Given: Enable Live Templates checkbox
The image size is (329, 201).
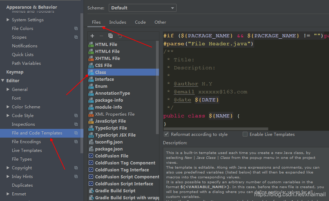Looking at the screenshot, I should 245,134.
